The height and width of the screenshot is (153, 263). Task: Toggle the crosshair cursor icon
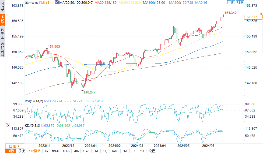pyautogui.click(x=229, y=2)
